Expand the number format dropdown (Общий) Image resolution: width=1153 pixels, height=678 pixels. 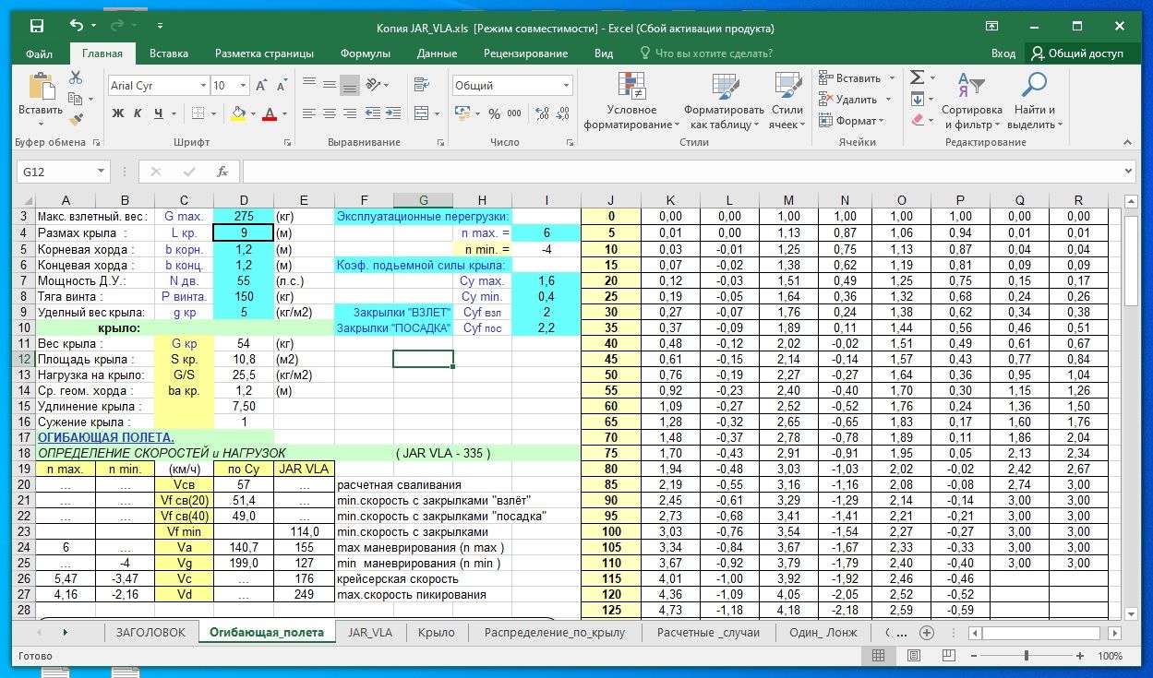(x=565, y=86)
